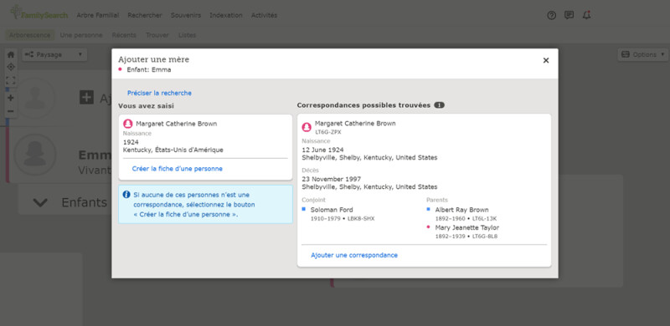Click Ajouter une correspondance link

(354, 255)
